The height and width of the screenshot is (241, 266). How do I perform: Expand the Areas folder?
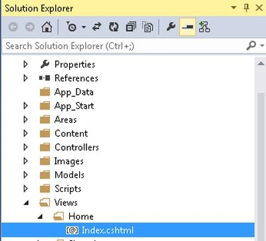pos(26,120)
